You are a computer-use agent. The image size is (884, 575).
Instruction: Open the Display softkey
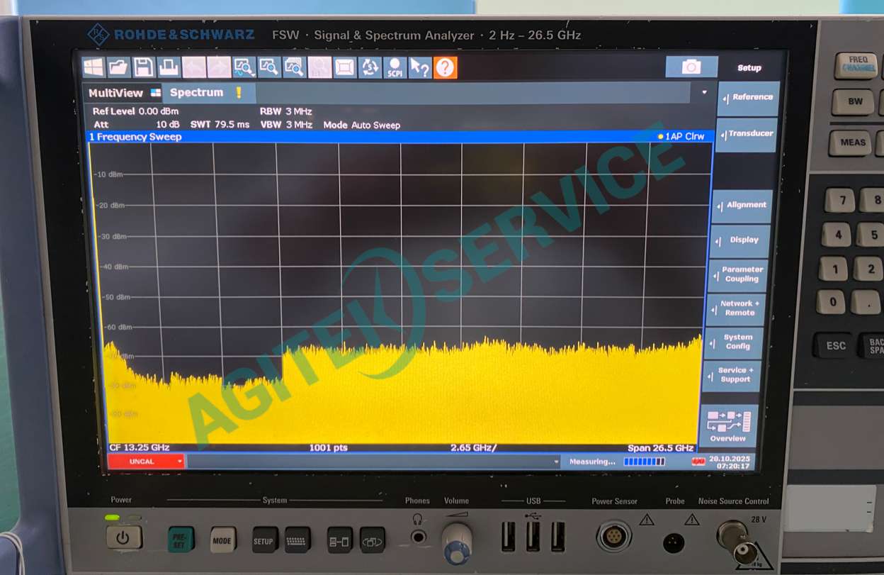coord(741,240)
